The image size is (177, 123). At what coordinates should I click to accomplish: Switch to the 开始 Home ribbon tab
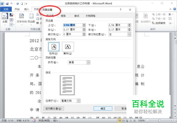click(x=17, y=9)
